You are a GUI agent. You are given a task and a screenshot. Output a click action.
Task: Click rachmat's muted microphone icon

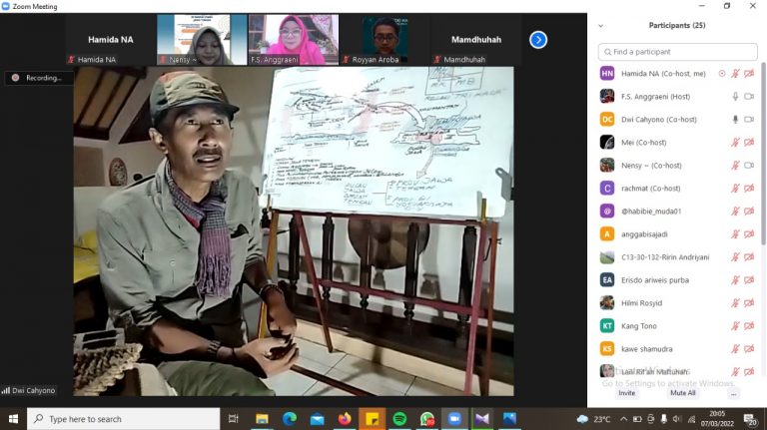[x=735, y=189]
